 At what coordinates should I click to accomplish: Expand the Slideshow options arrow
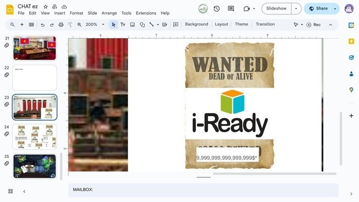coord(296,9)
